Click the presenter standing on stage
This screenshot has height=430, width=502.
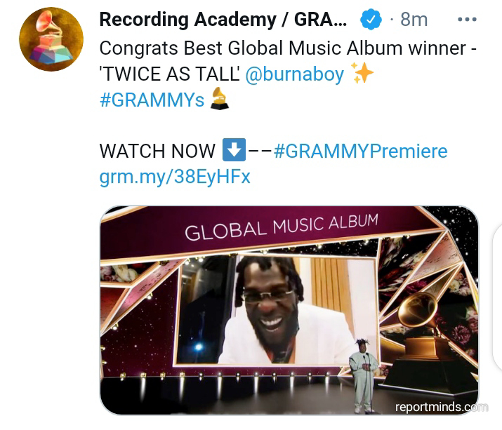click(x=363, y=375)
